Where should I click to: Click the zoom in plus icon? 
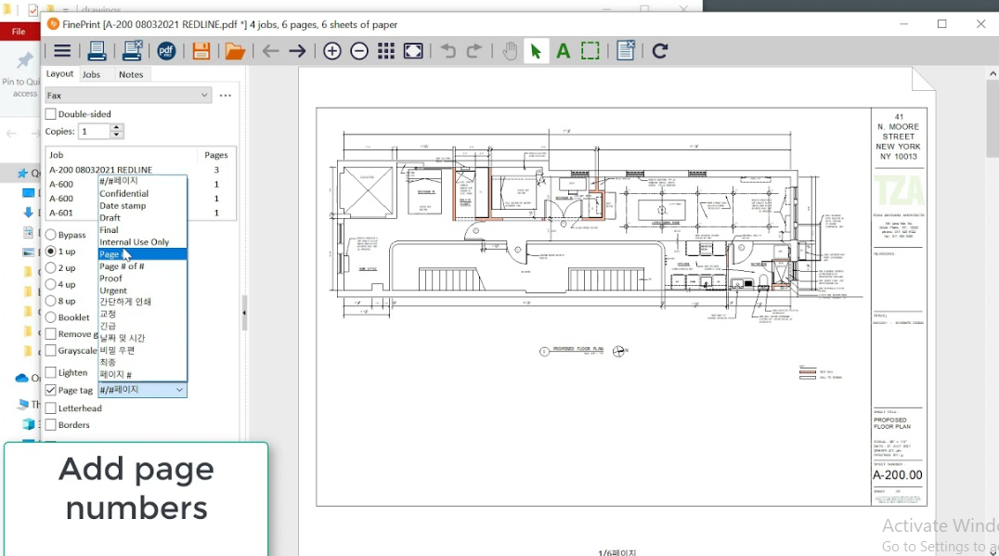[332, 51]
